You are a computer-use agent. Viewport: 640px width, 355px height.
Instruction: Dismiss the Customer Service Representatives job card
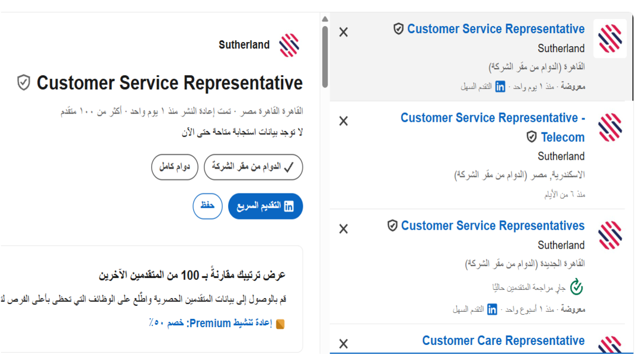coord(343,229)
